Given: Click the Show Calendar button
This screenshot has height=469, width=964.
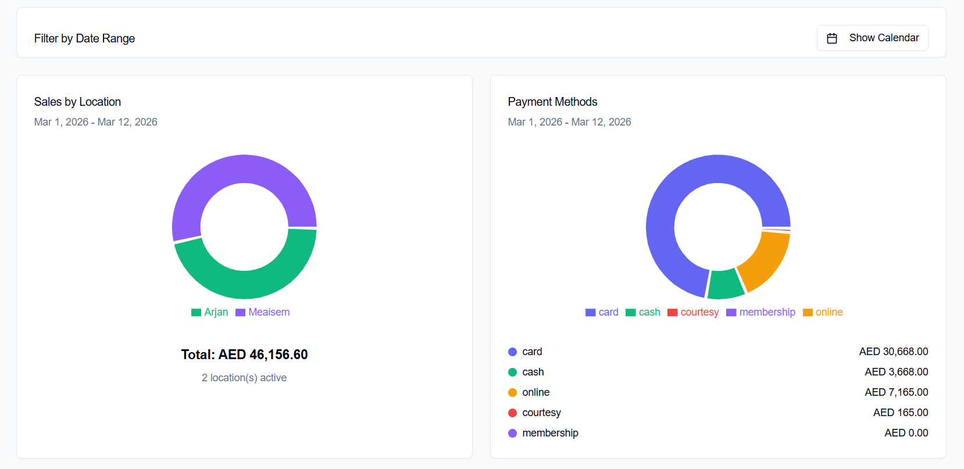Looking at the screenshot, I should [872, 38].
